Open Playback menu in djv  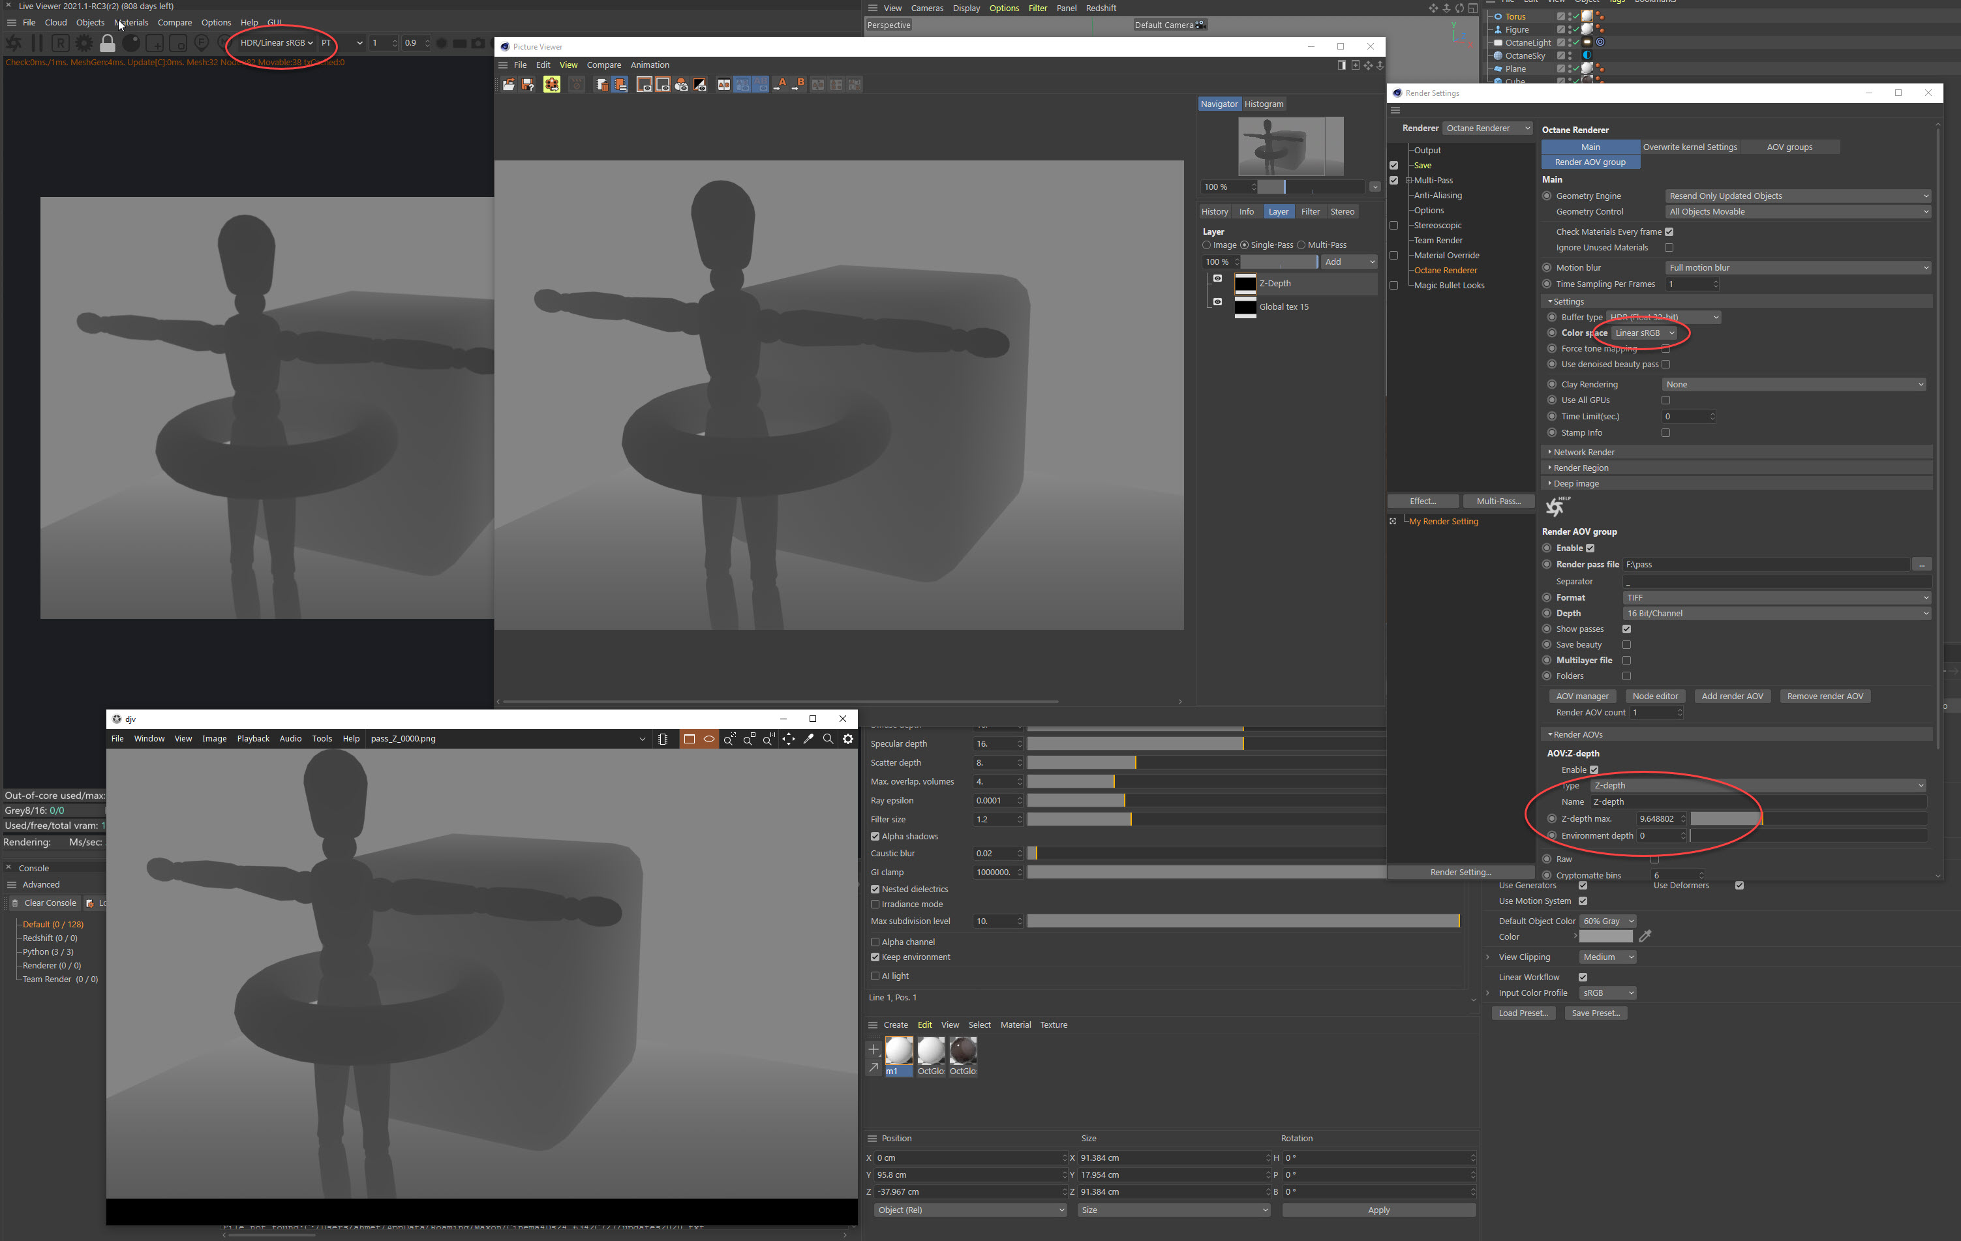(x=252, y=739)
